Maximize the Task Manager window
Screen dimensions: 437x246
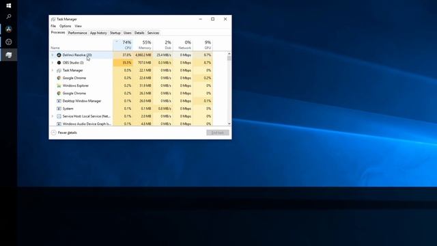pyautogui.click(x=212, y=19)
